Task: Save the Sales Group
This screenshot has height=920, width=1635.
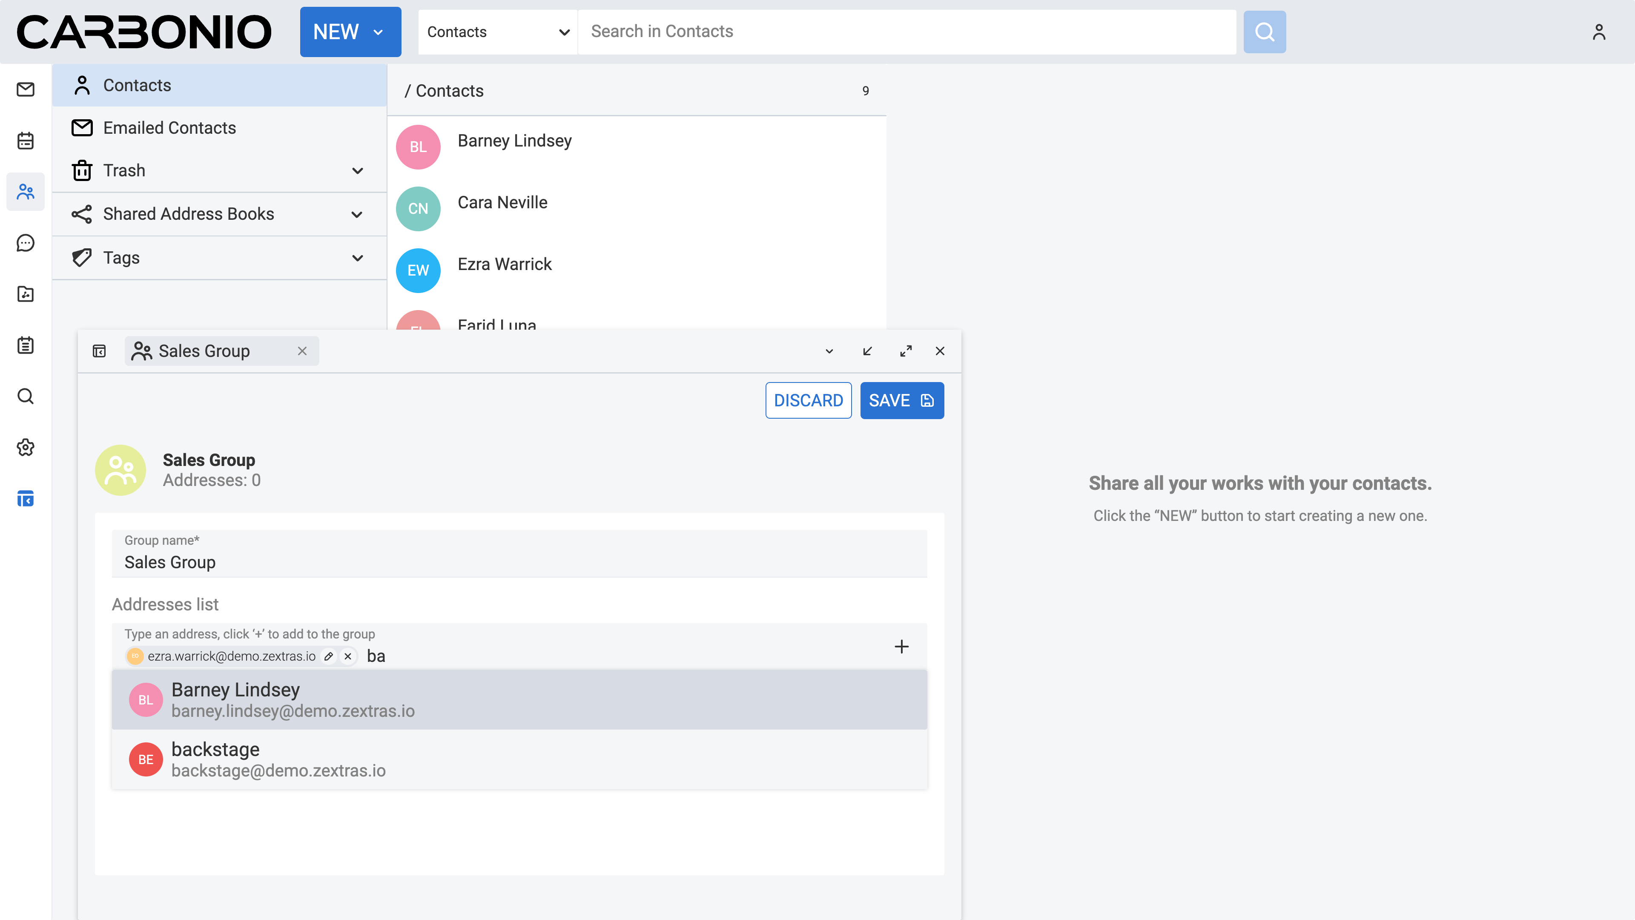Action: pyautogui.click(x=901, y=401)
